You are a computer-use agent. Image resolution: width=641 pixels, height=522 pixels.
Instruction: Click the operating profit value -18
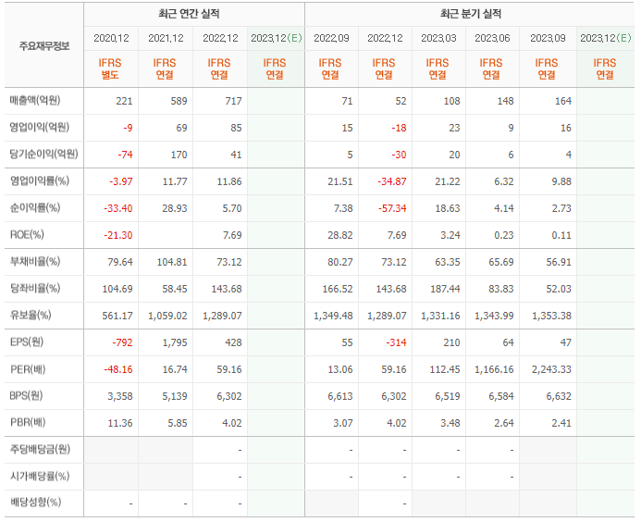pyautogui.click(x=399, y=128)
